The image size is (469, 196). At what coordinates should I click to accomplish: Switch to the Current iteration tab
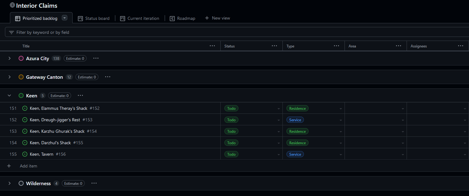[x=140, y=18]
